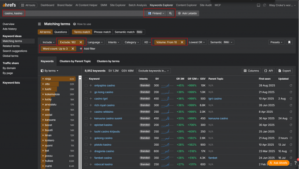Viewport: 299px width, 169px height.
Task: Click the Columns button
Action: click(252, 71)
